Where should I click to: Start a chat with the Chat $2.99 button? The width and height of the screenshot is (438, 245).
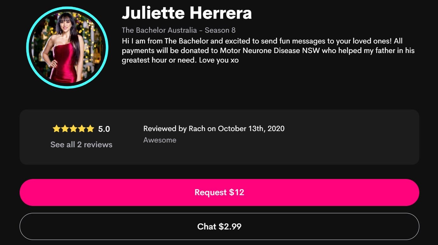click(x=219, y=226)
